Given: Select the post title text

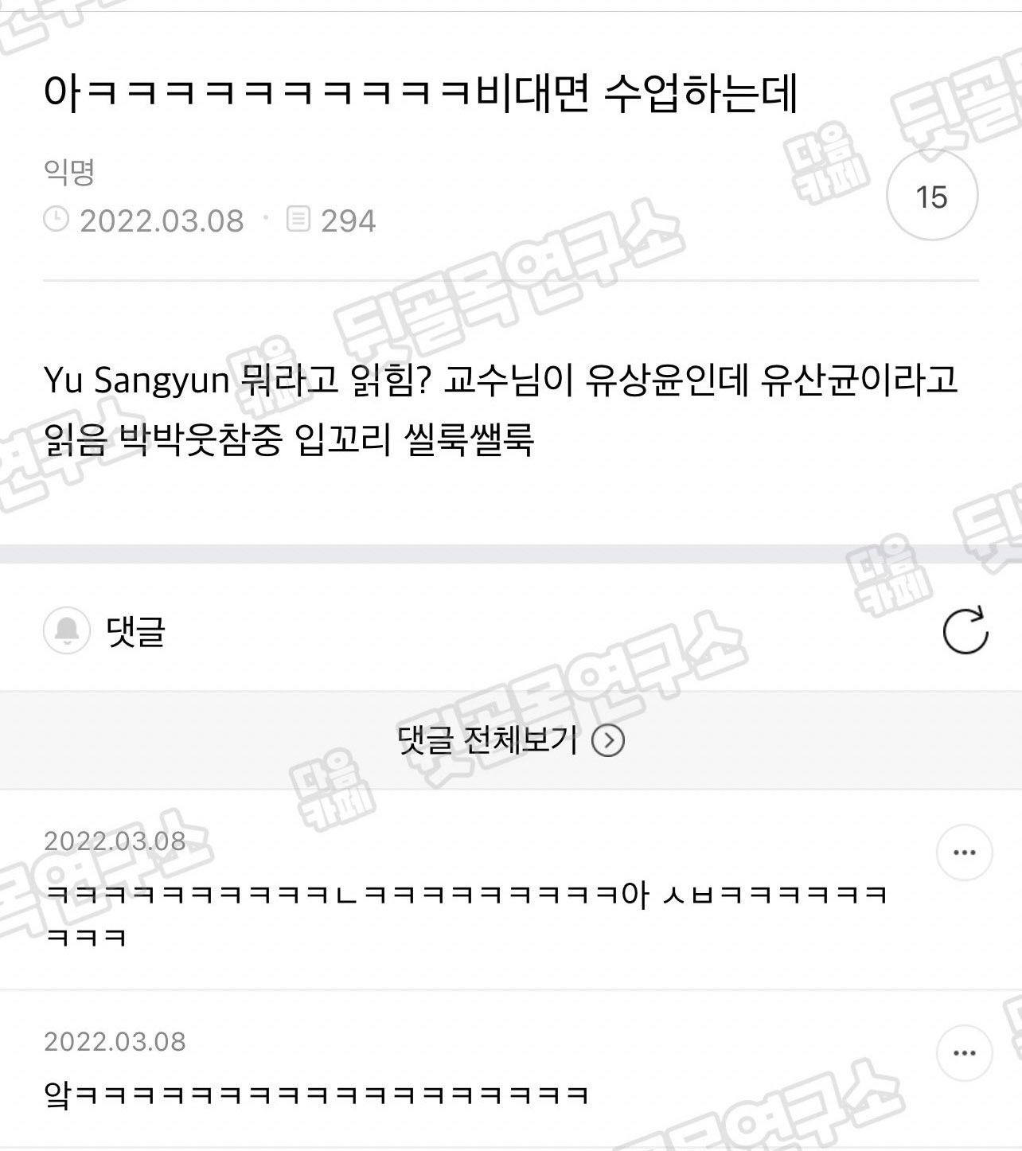Looking at the screenshot, I should click(421, 95).
